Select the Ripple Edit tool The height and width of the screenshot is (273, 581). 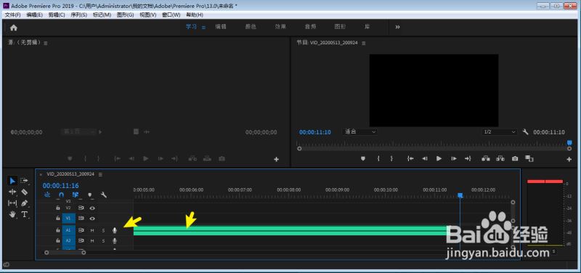12,192
